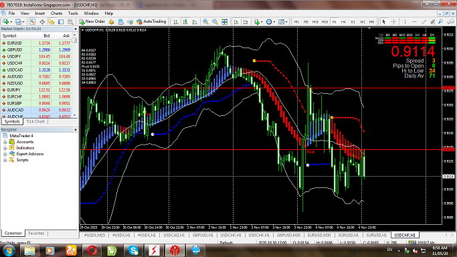
Task: Open the Charts menu
Action: click(56, 13)
